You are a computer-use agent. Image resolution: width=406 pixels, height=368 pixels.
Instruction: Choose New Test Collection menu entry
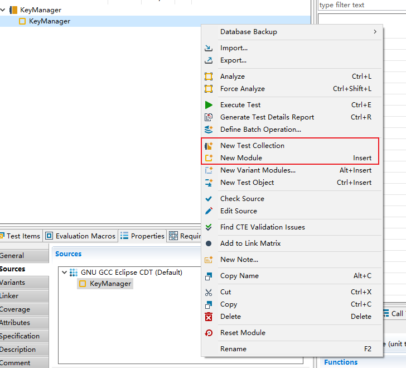tap(292, 146)
